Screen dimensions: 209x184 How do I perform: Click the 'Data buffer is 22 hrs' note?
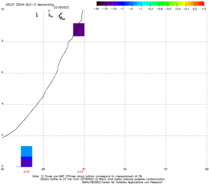(x=102, y=179)
